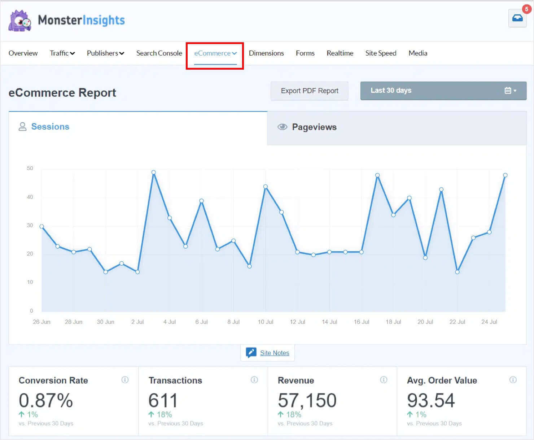Open the notifications inbox icon
The height and width of the screenshot is (440, 534).
(x=517, y=18)
